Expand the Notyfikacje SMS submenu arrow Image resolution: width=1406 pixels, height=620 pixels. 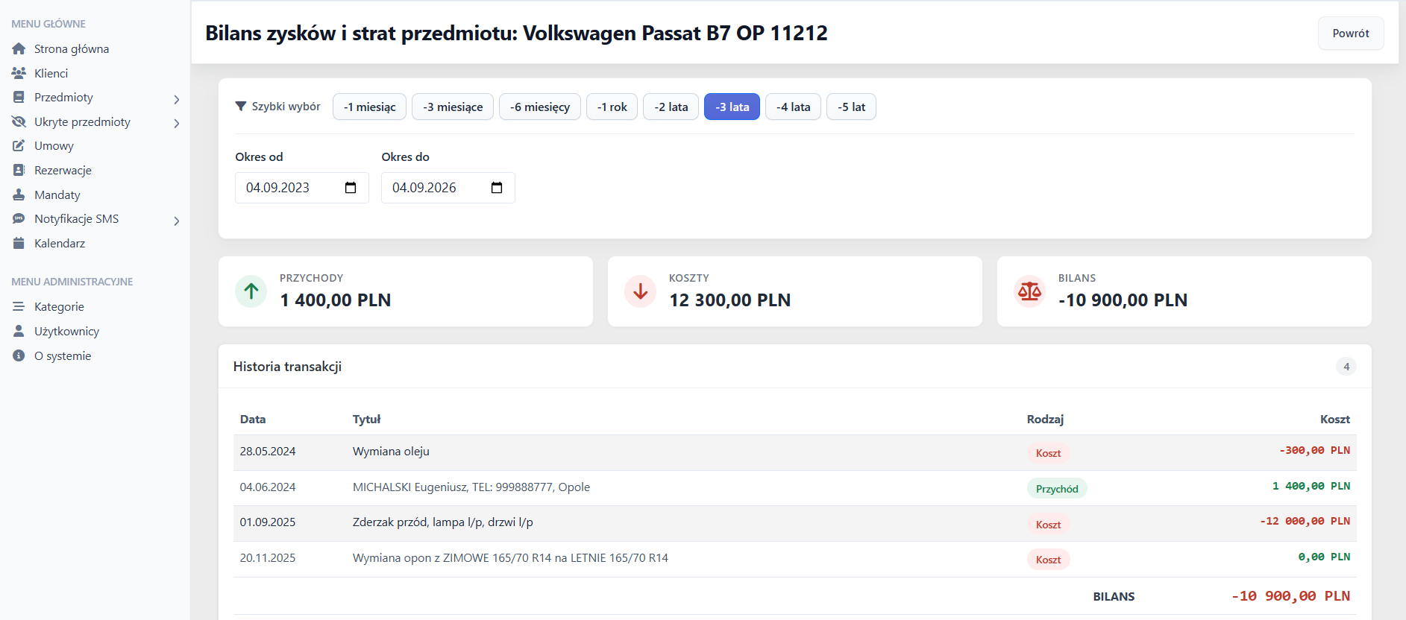point(176,221)
